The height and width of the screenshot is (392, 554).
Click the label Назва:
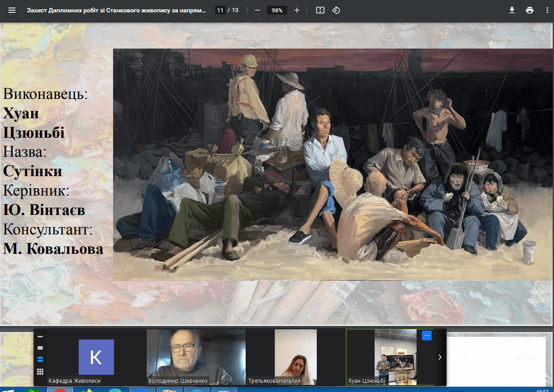pos(25,151)
